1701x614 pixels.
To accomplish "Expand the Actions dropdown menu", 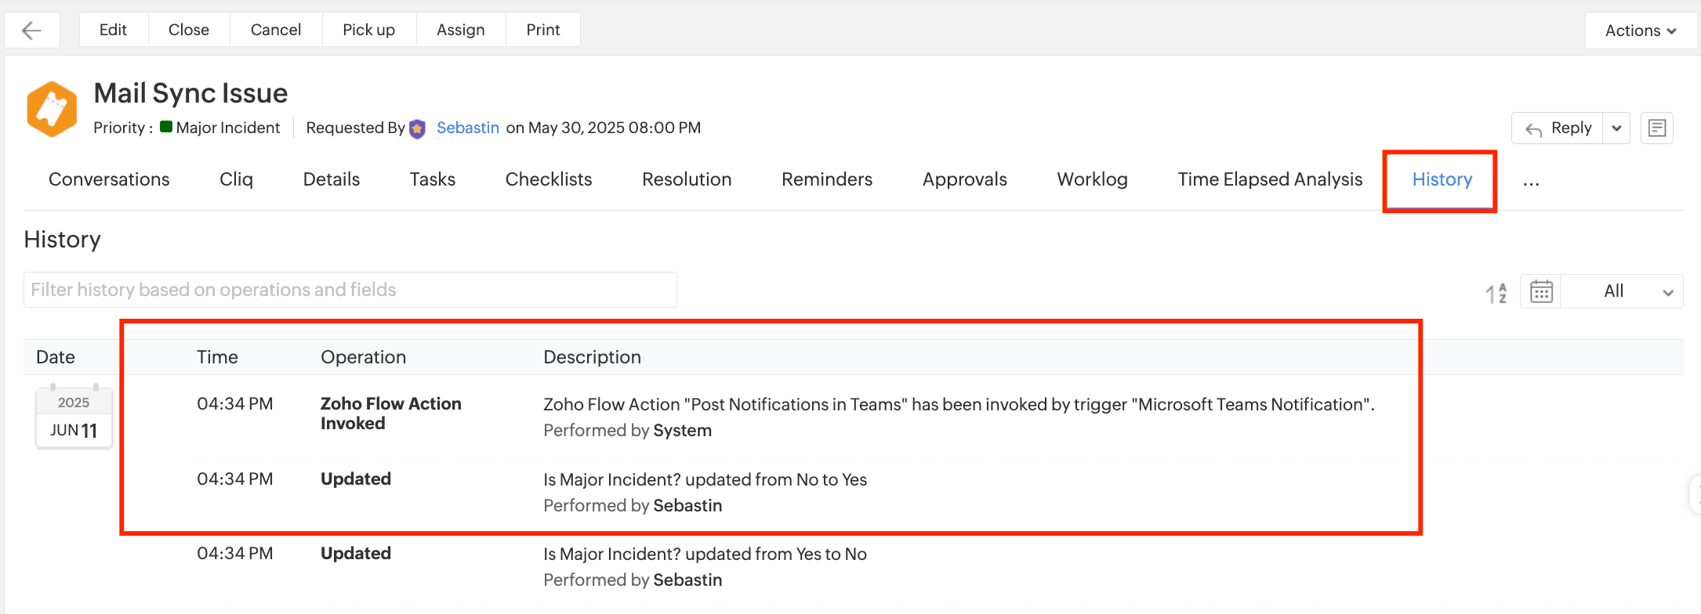I will [1640, 31].
